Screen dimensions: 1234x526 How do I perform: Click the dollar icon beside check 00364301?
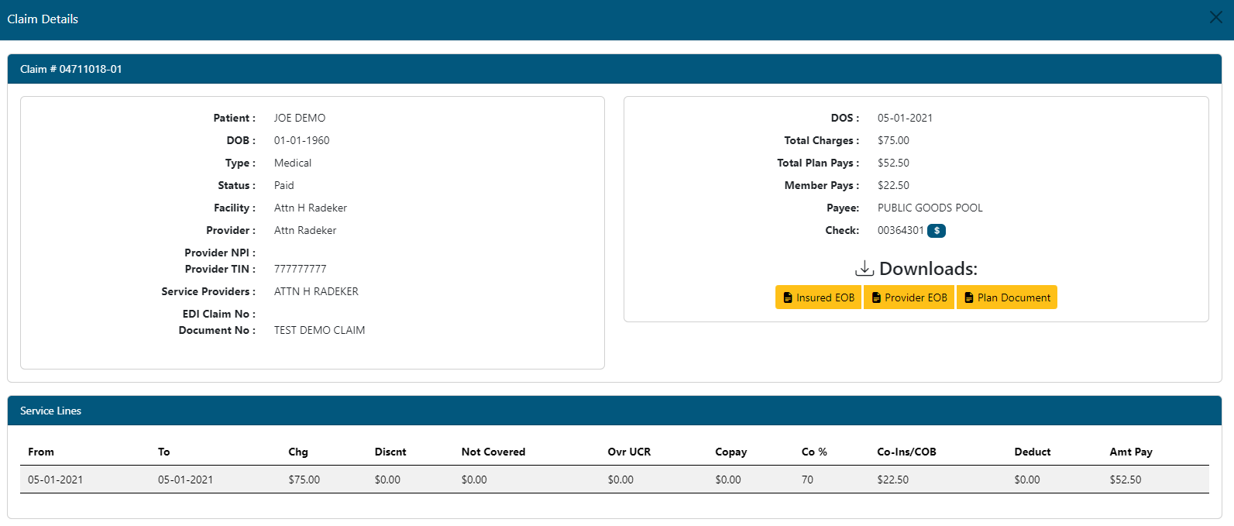937,231
